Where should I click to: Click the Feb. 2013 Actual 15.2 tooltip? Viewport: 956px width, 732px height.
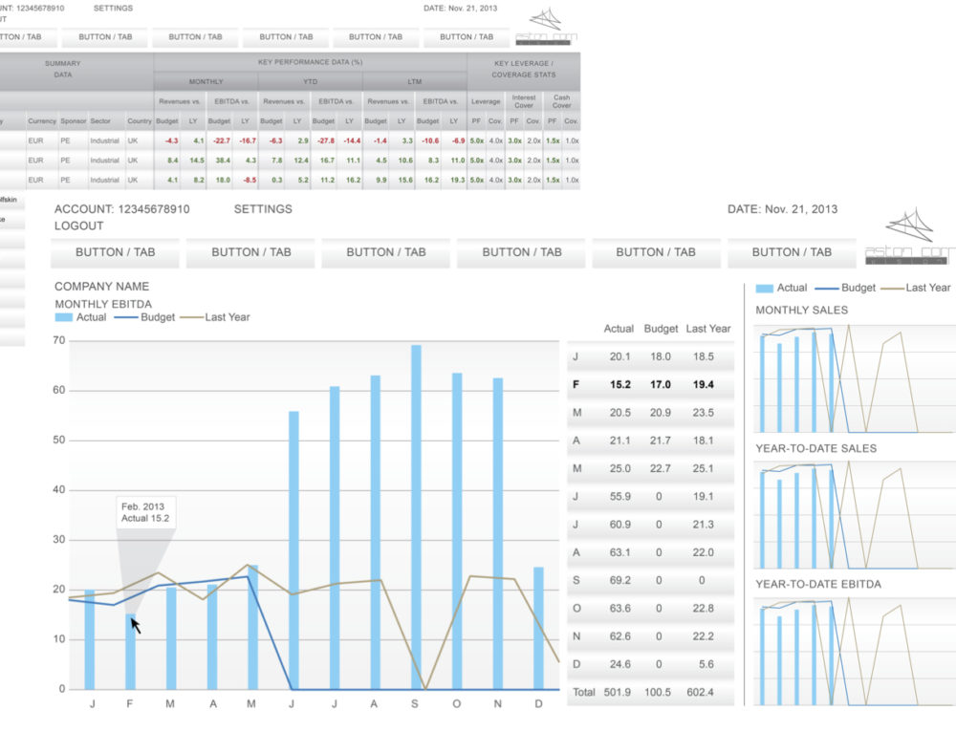coord(145,511)
